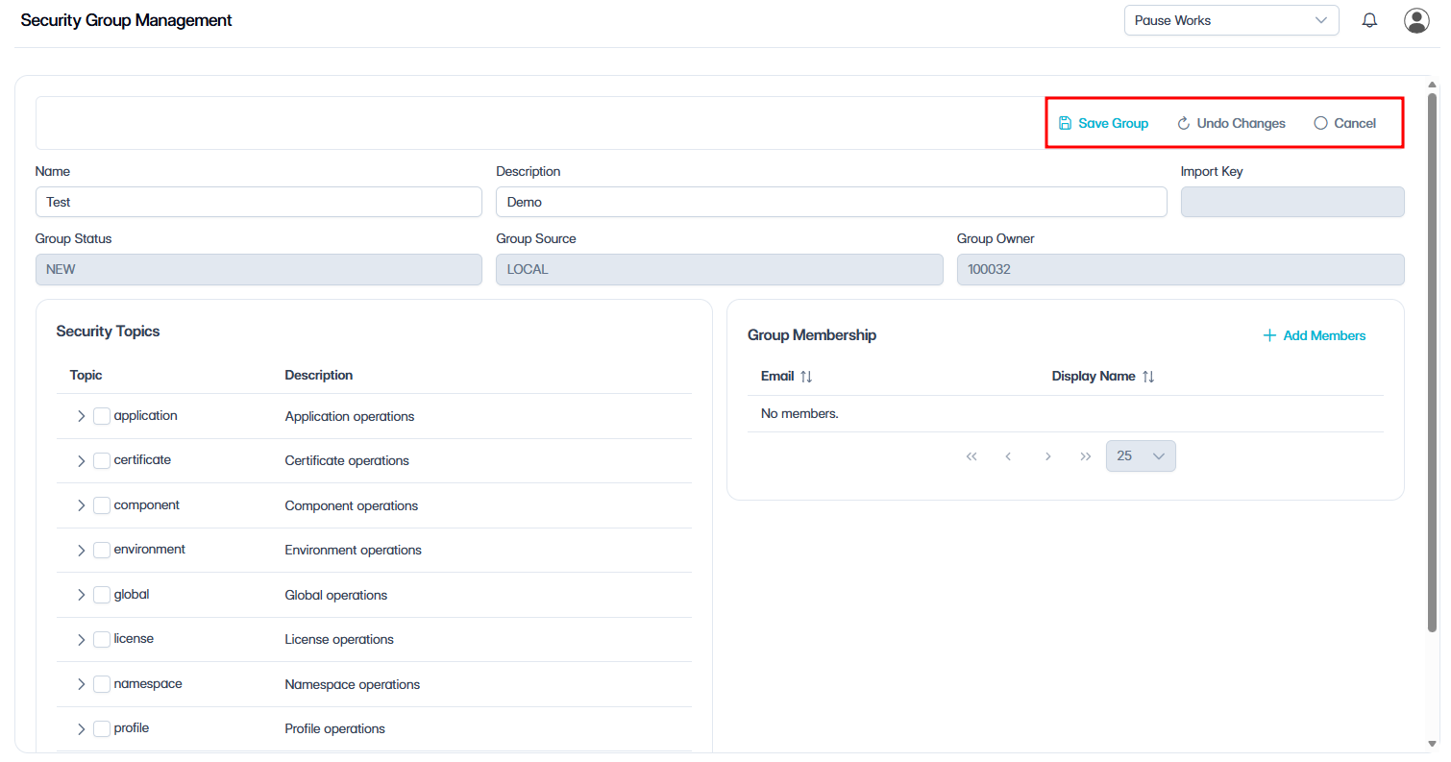Check the license topic checkbox
This screenshot has width=1451, height=762.
(x=102, y=639)
